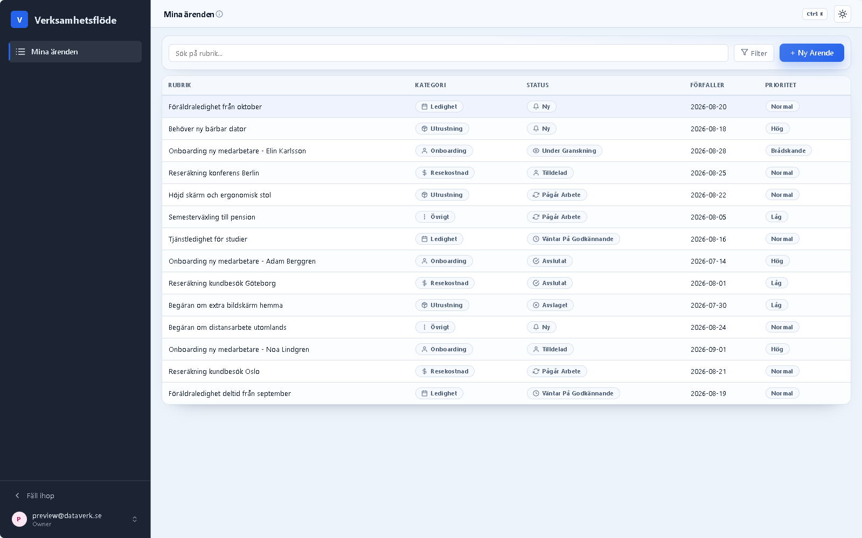Click the Ledighet calendar badge for Föräldraledighet från oktober
The image size is (862, 538).
[x=439, y=107]
